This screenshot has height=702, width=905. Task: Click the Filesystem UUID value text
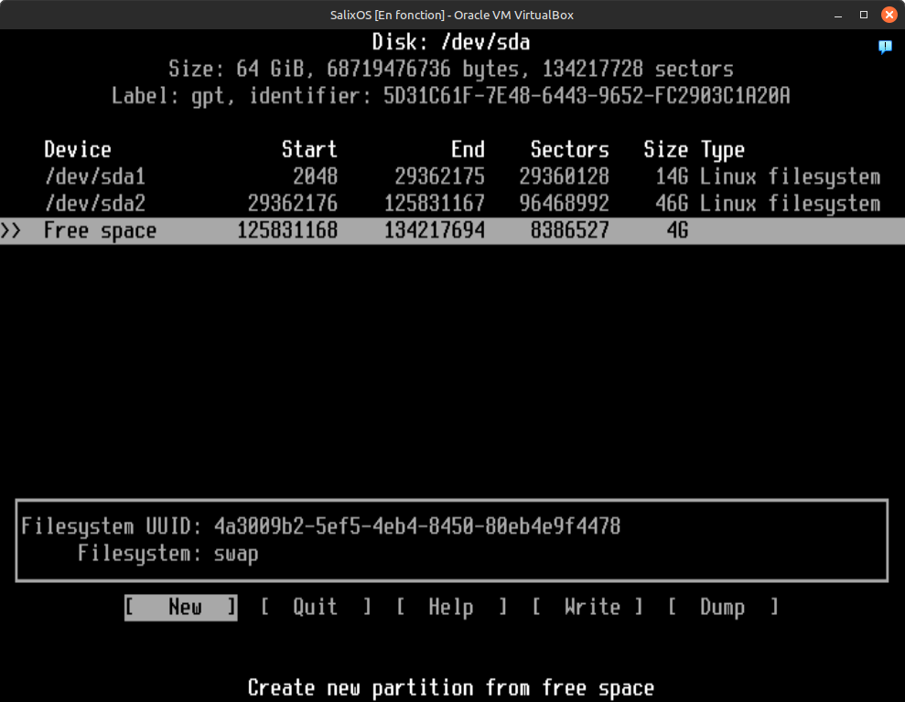point(416,526)
